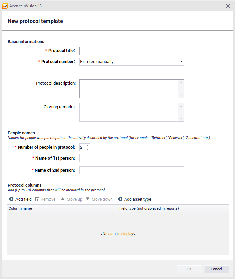The height and width of the screenshot is (279, 235).
Task: Close the New protocol template dialog
Action: (x=228, y=6)
